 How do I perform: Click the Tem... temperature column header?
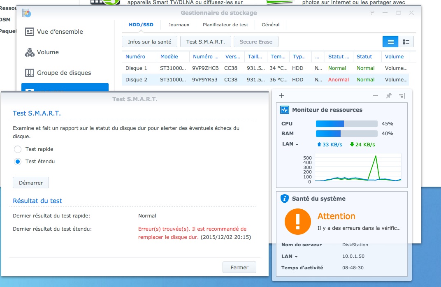point(278,56)
